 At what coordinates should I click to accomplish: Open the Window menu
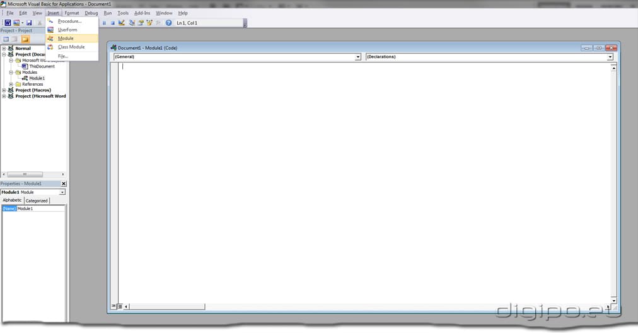[164, 13]
